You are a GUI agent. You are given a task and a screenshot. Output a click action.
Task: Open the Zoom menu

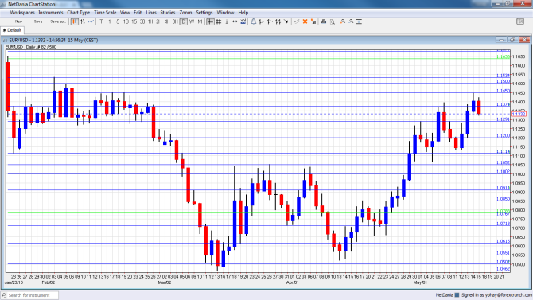point(185,13)
